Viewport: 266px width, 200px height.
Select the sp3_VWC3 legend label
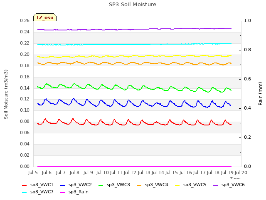point(118,185)
